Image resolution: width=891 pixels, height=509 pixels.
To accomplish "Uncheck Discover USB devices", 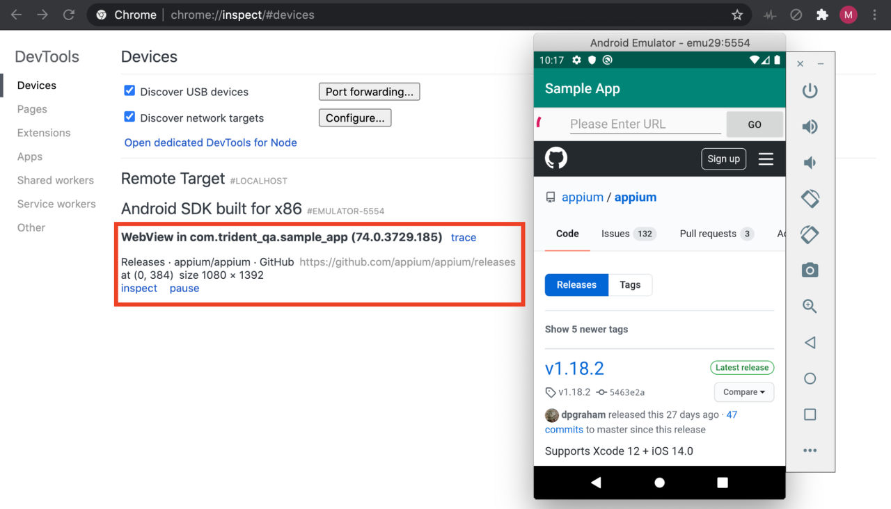I will pyautogui.click(x=129, y=90).
